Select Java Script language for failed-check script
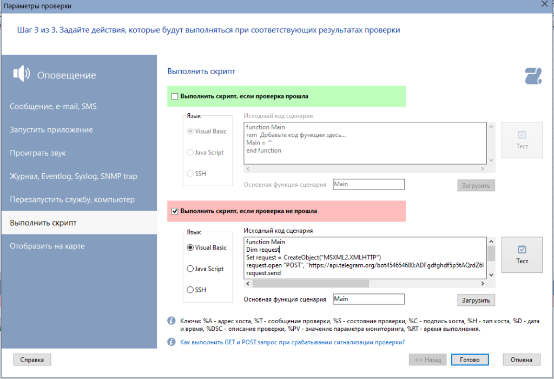The image size is (554, 379). point(190,269)
